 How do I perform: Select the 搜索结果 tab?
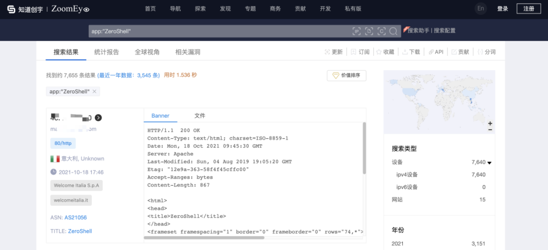point(66,52)
